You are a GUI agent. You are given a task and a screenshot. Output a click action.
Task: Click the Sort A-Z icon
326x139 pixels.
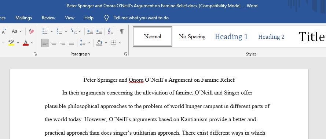(110, 31)
